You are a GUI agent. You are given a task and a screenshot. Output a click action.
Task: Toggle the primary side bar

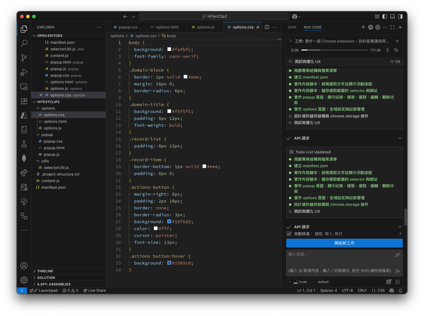[385, 16]
